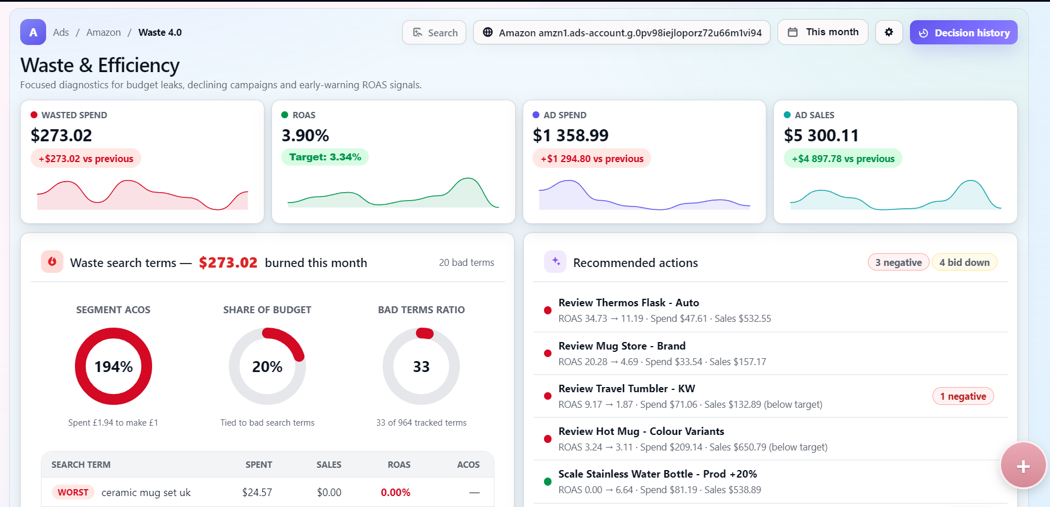Open Review Thermos Flask - Auto action
This screenshot has height=507, width=1050.
coord(770,310)
